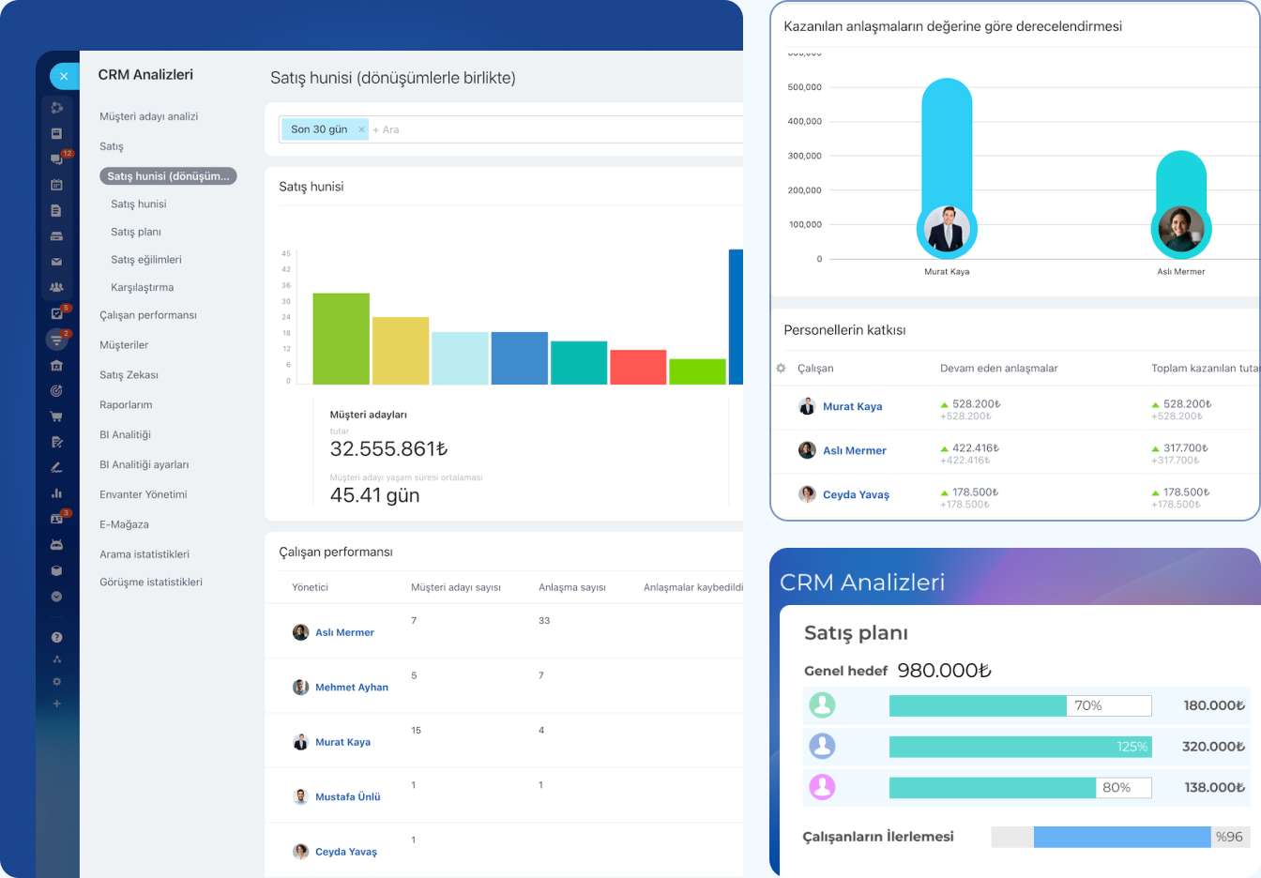Open Murat Kaya's link in Çalışan performansı table
The image size is (1261, 878).
pyautogui.click(x=342, y=742)
